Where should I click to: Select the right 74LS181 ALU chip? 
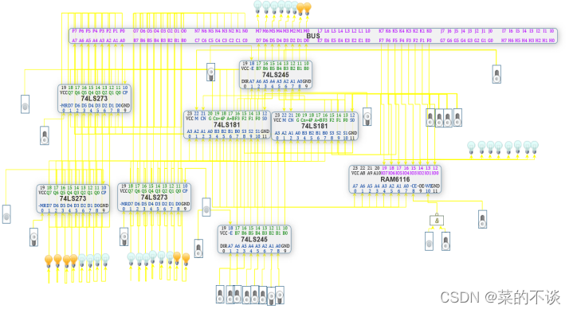(x=315, y=126)
